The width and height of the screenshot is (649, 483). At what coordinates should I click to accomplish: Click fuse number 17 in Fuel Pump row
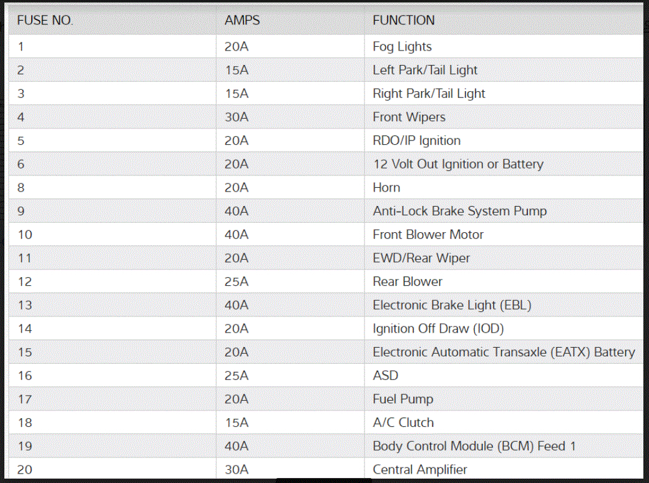24,399
